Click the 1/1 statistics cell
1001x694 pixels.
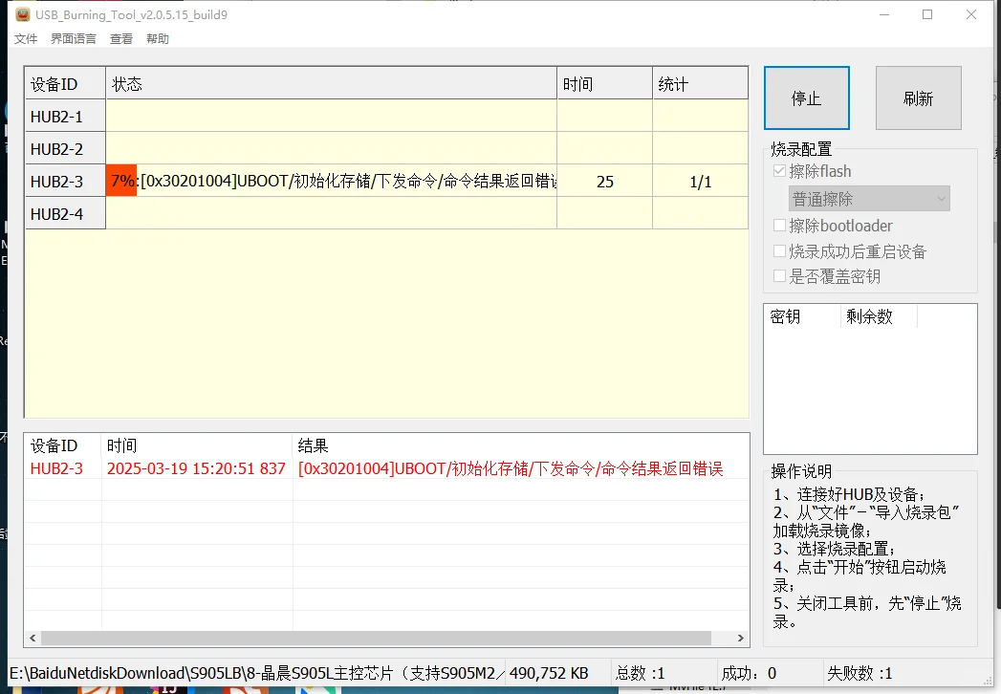point(700,182)
